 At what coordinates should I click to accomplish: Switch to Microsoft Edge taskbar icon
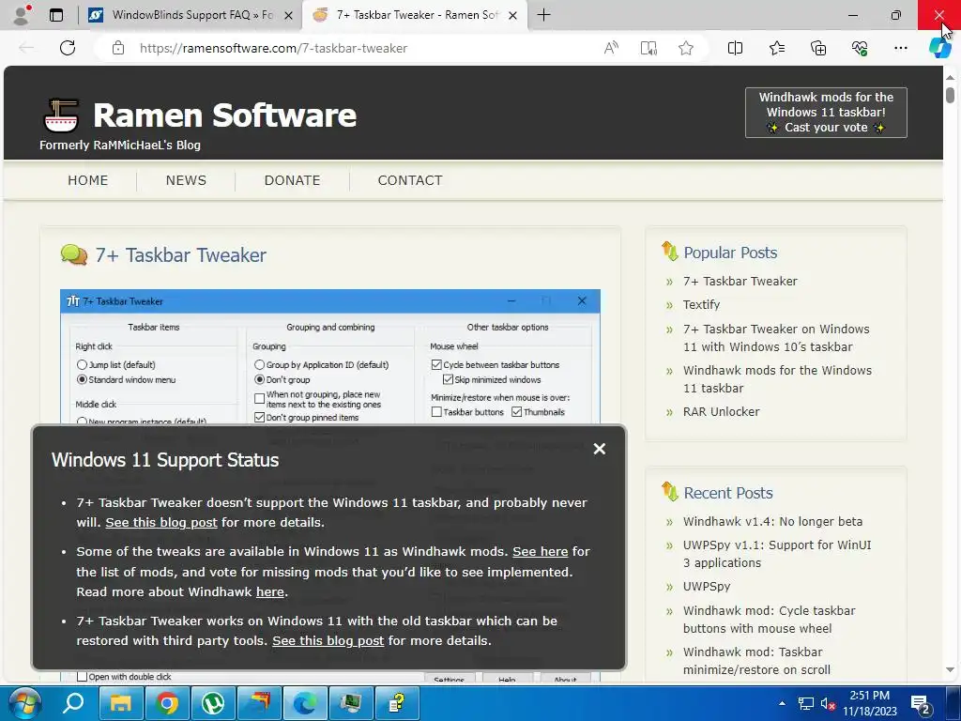305,703
